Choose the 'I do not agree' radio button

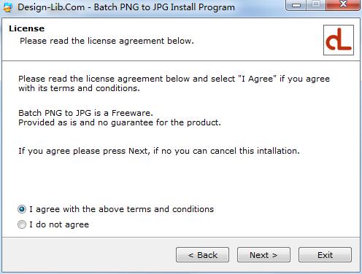click(x=22, y=224)
